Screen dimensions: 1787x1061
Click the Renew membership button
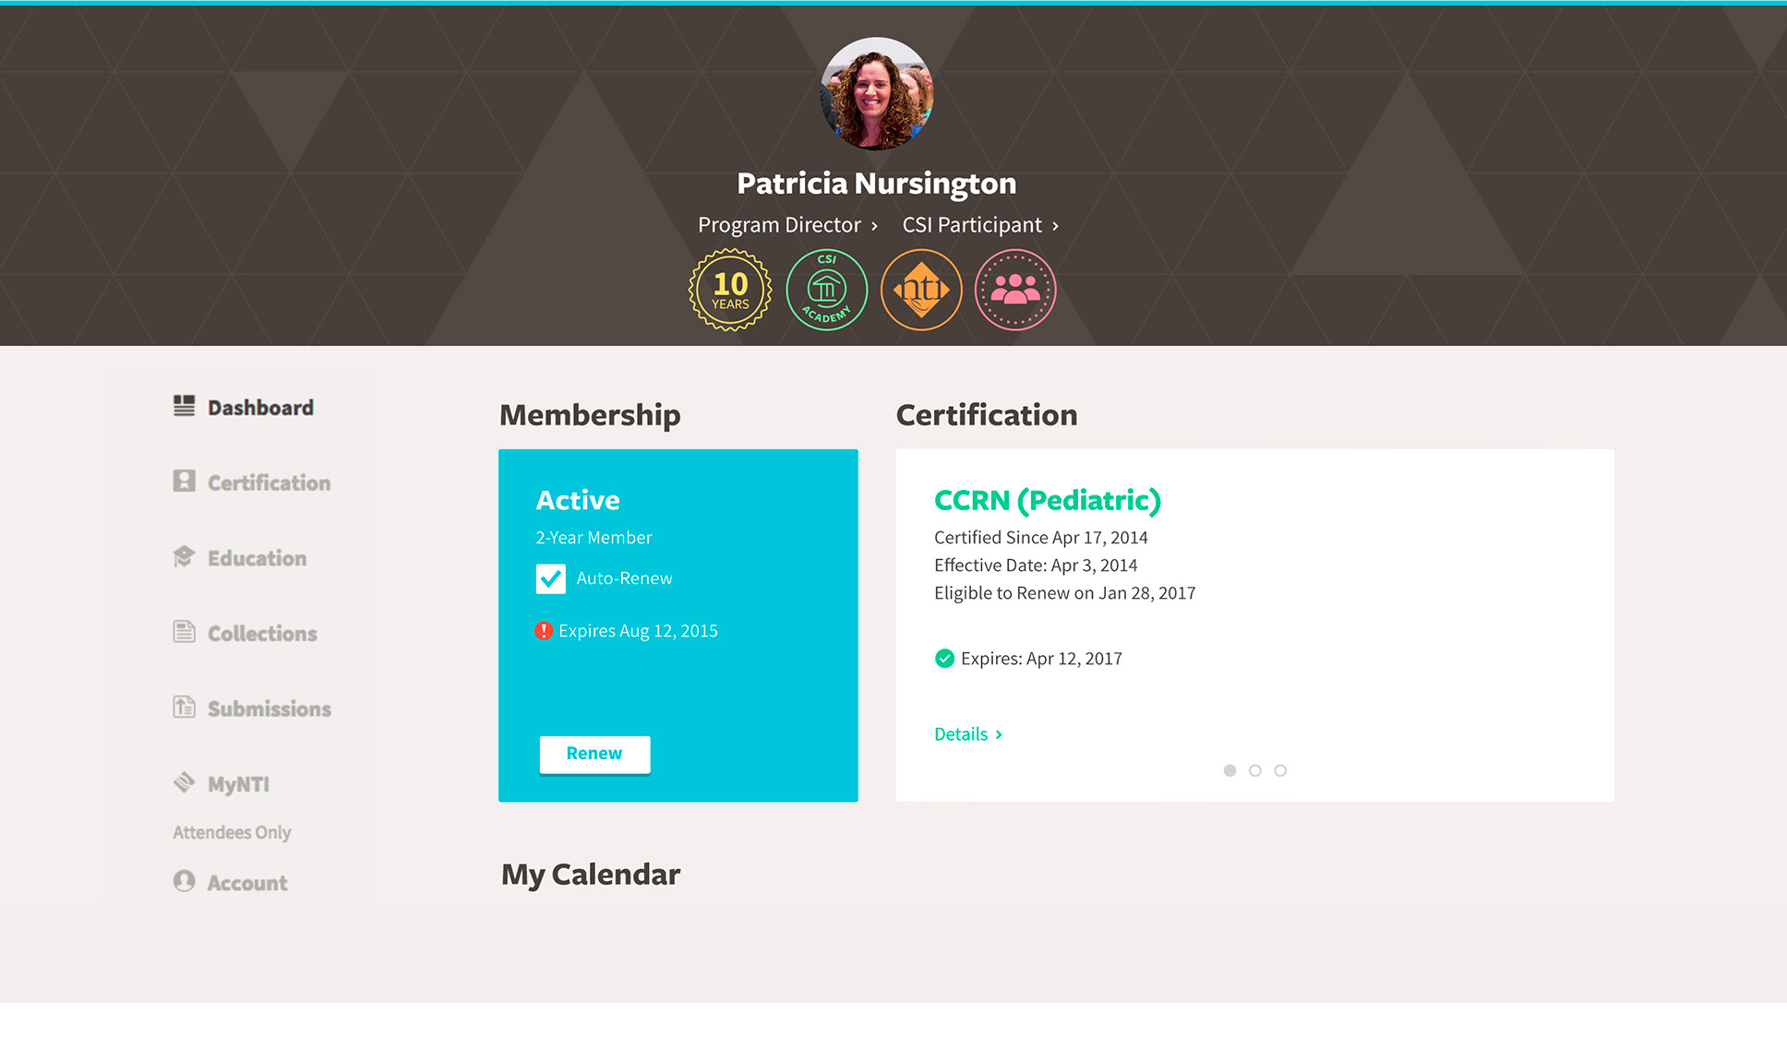click(x=594, y=754)
